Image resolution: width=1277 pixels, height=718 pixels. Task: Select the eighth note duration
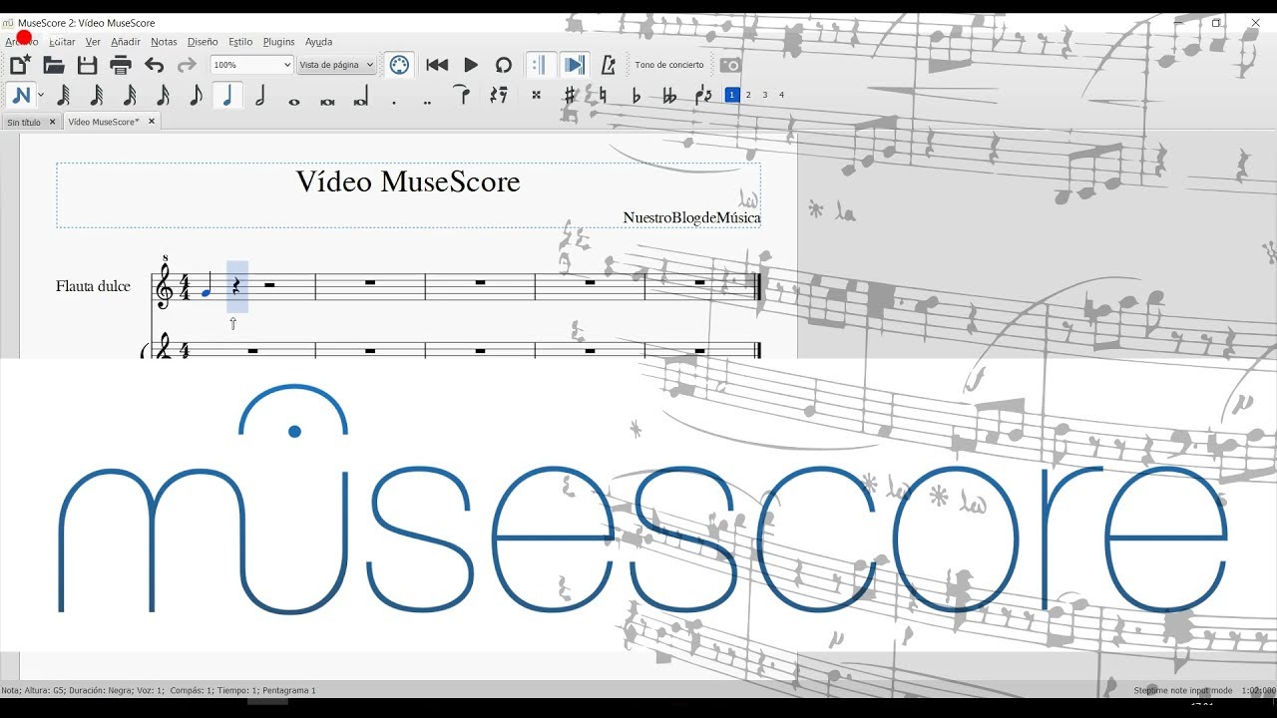(196, 96)
